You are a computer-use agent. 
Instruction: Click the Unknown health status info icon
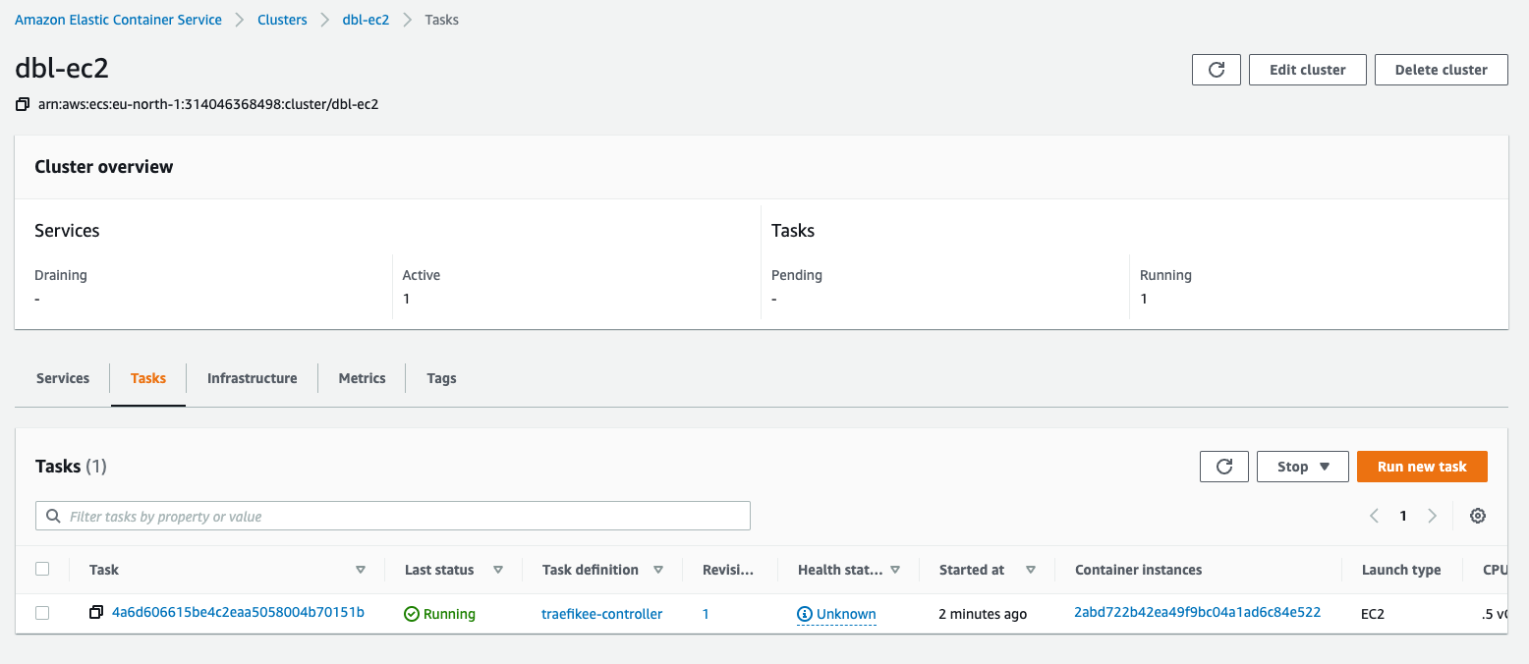tap(805, 614)
